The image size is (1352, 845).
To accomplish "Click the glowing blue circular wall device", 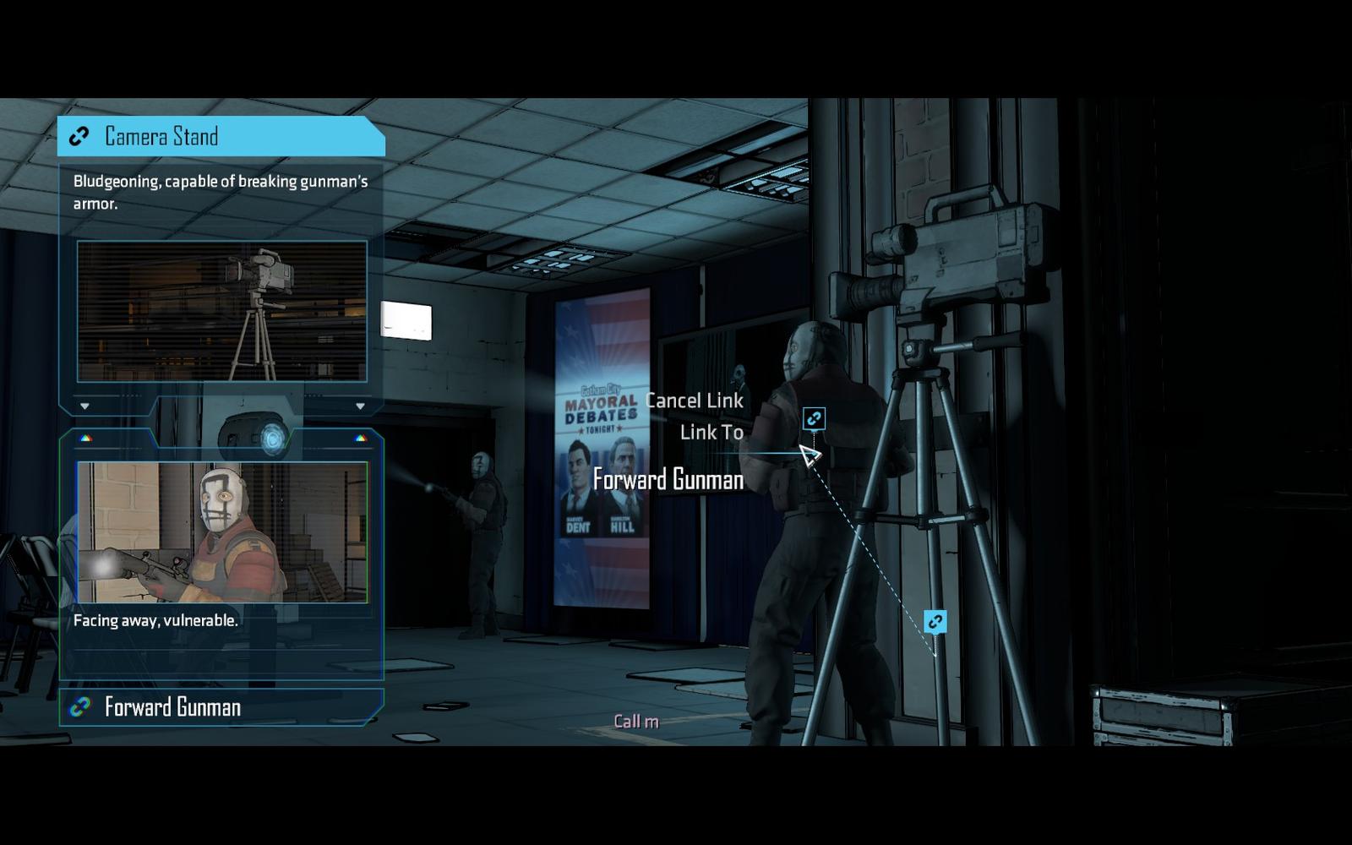I will 273,439.
